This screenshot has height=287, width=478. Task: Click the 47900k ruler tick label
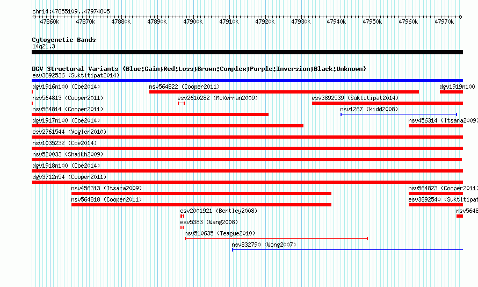(x=193, y=21)
